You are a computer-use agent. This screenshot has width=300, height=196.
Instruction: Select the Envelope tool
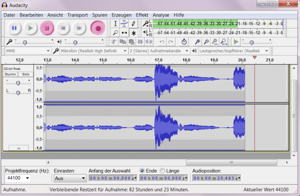tap(124, 23)
